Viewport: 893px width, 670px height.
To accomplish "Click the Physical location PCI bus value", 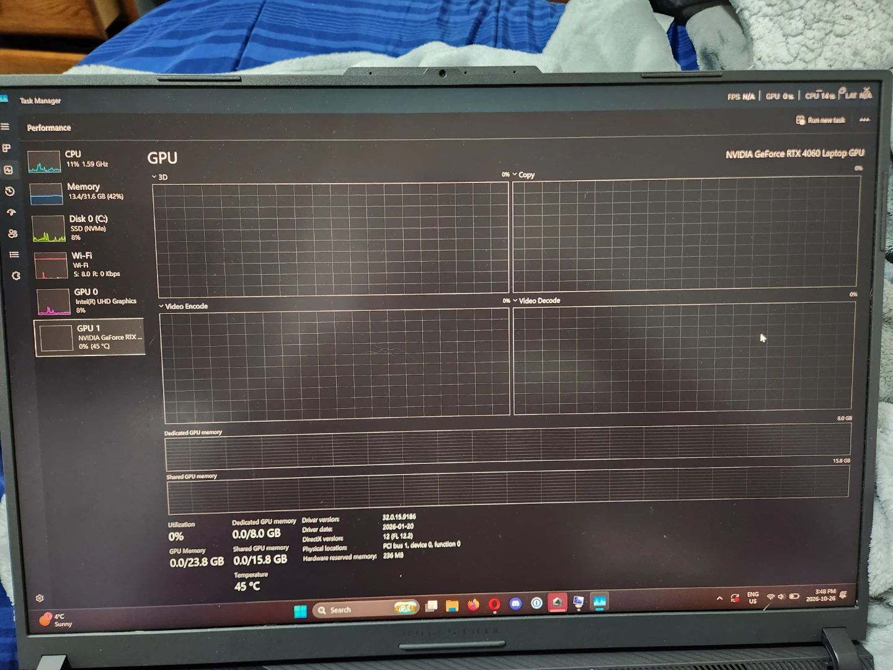I will 422,545.
